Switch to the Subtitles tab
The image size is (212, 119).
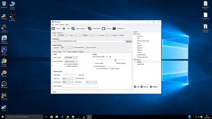75,52
